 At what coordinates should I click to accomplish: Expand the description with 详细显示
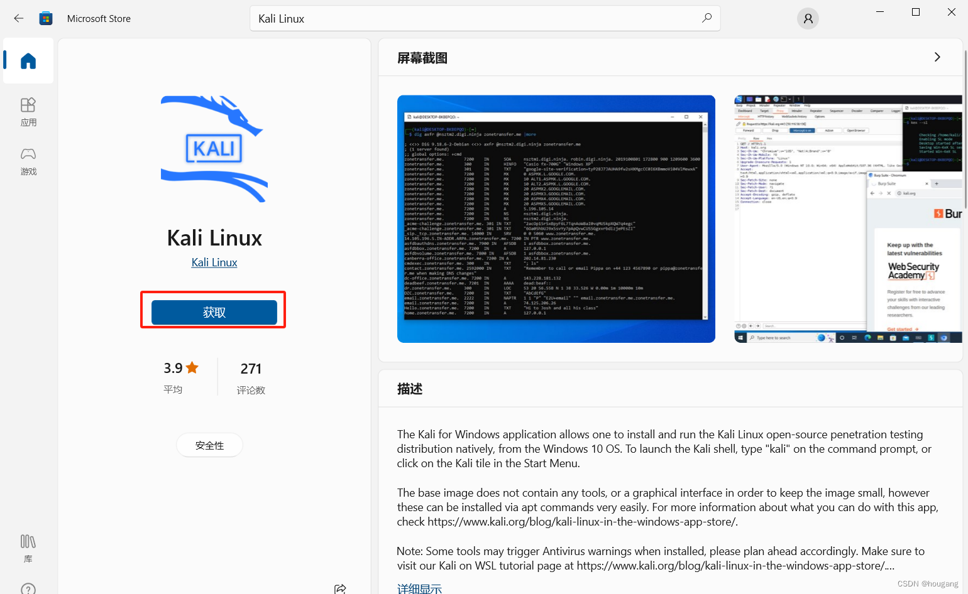tap(419, 588)
